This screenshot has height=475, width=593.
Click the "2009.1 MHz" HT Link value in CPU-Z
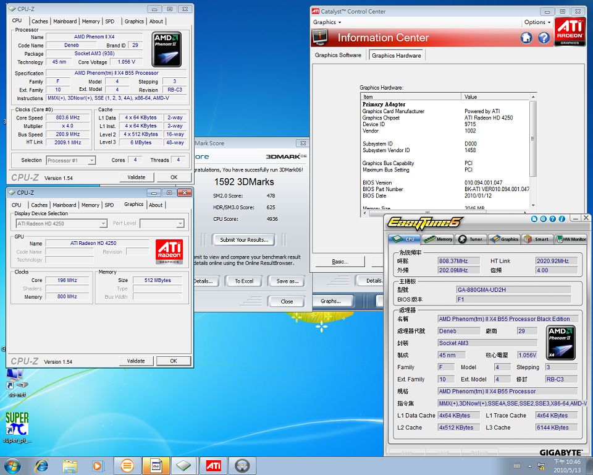[x=68, y=142]
